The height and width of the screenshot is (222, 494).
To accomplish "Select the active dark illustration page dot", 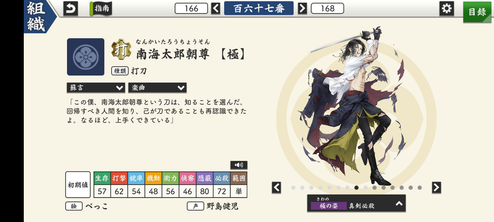I will coord(357,187).
